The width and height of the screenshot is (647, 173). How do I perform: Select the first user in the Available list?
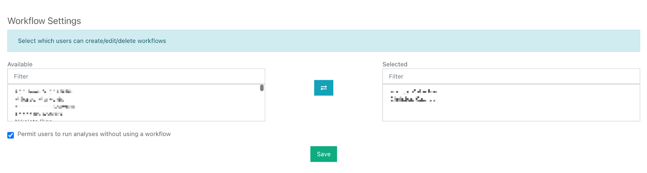tap(43, 91)
